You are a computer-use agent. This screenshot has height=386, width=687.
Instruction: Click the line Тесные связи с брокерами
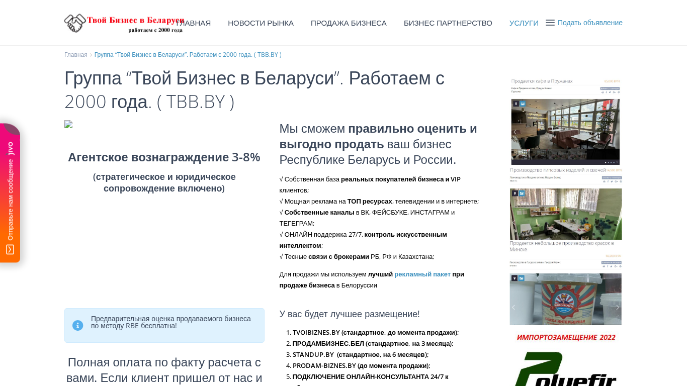click(357, 257)
